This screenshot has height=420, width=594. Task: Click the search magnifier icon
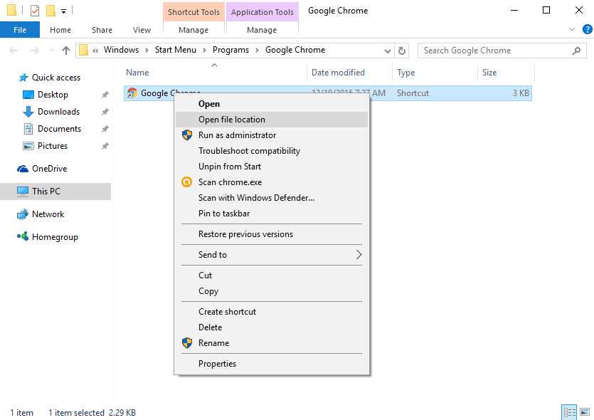(x=577, y=51)
